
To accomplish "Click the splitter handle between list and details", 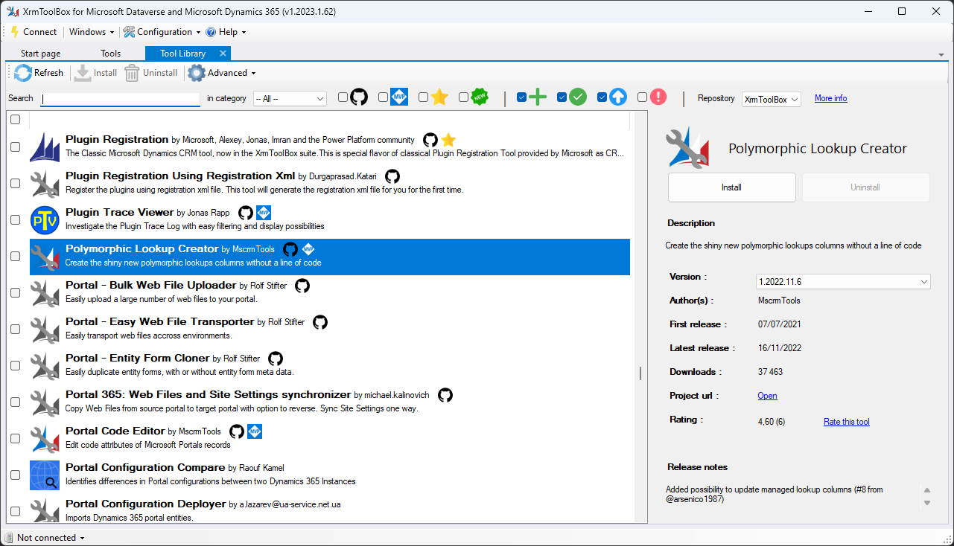I will pos(640,373).
